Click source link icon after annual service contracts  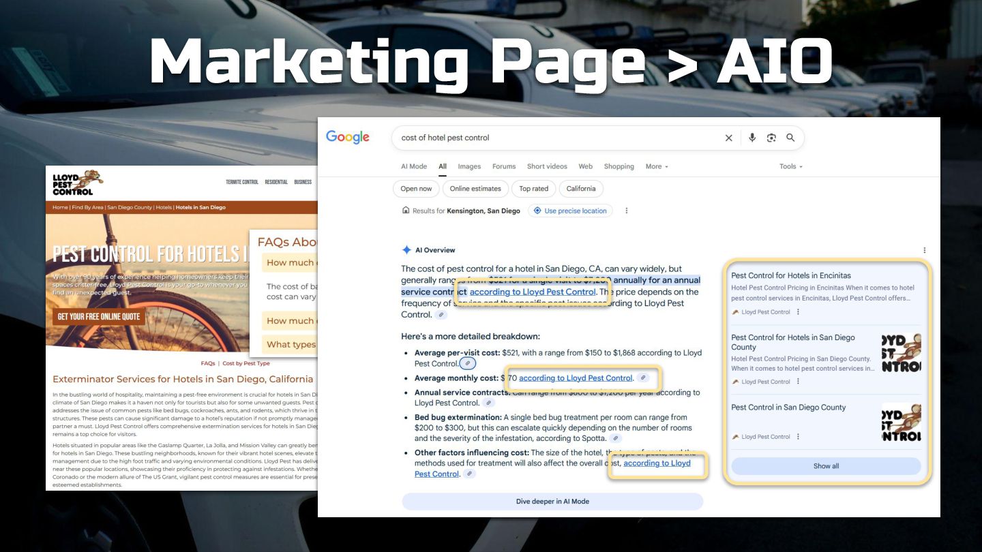488,403
